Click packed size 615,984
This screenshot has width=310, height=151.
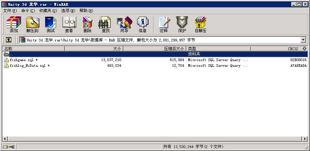(x=177, y=60)
